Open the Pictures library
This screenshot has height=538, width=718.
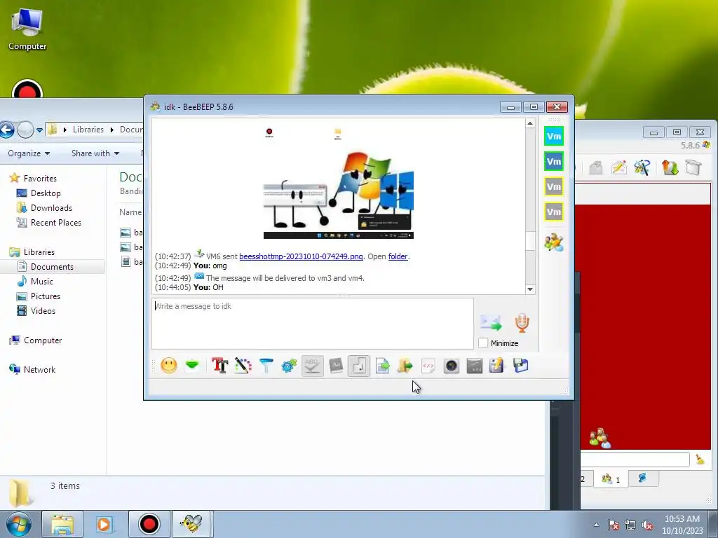tap(46, 296)
